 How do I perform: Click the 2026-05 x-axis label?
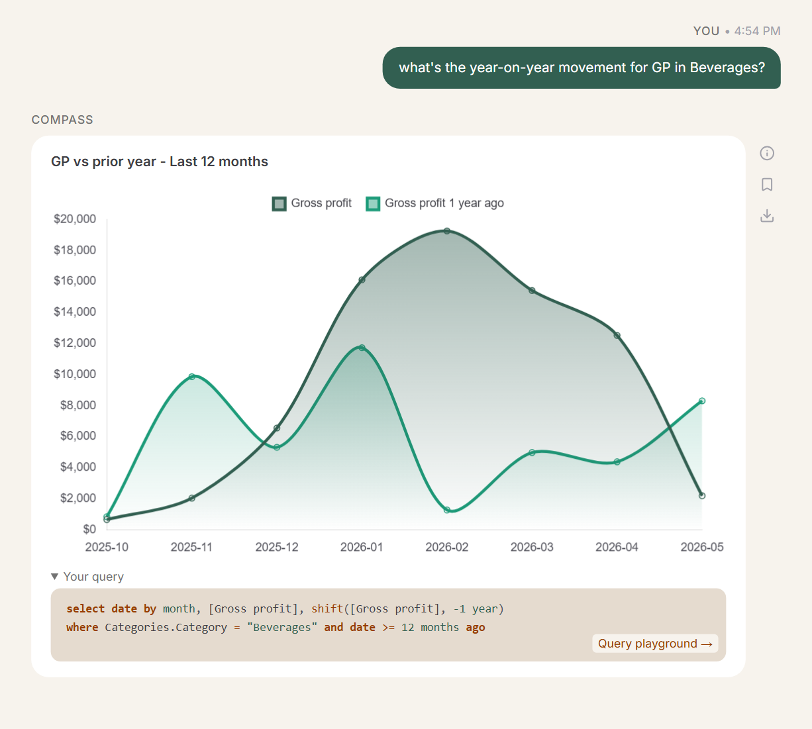pos(702,547)
